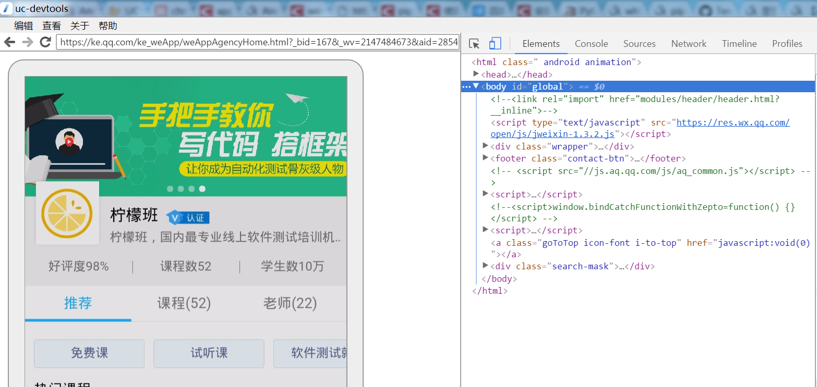The height and width of the screenshot is (387, 817).
Task: Click the forward navigation arrow
Action: [x=27, y=42]
